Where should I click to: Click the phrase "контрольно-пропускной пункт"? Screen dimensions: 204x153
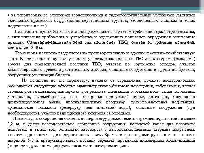(113, 97)
